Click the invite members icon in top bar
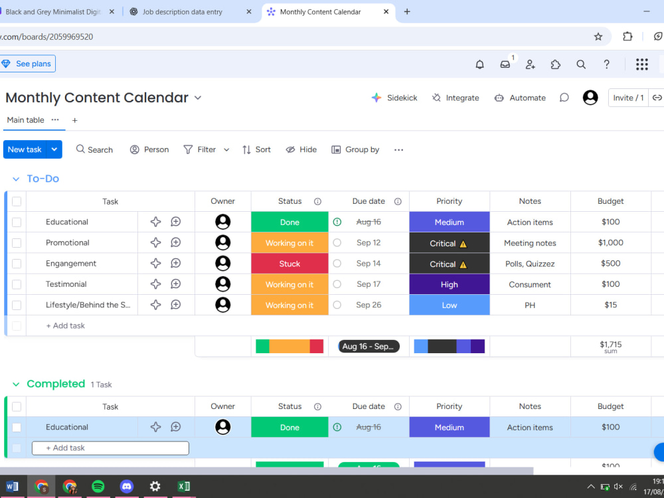 [x=530, y=64]
